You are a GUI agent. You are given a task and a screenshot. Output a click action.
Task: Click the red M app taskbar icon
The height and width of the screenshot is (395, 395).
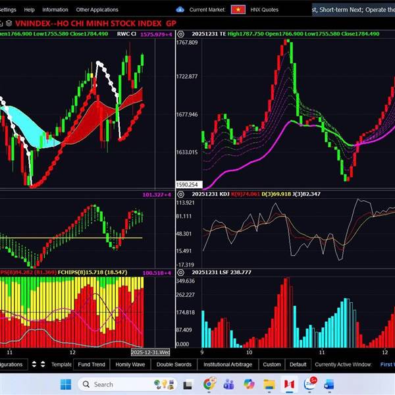[x=288, y=384]
